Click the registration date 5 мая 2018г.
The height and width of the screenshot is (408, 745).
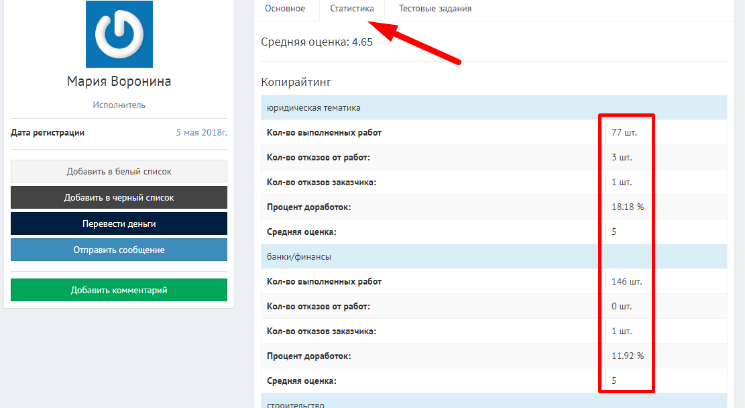pos(201,133)
